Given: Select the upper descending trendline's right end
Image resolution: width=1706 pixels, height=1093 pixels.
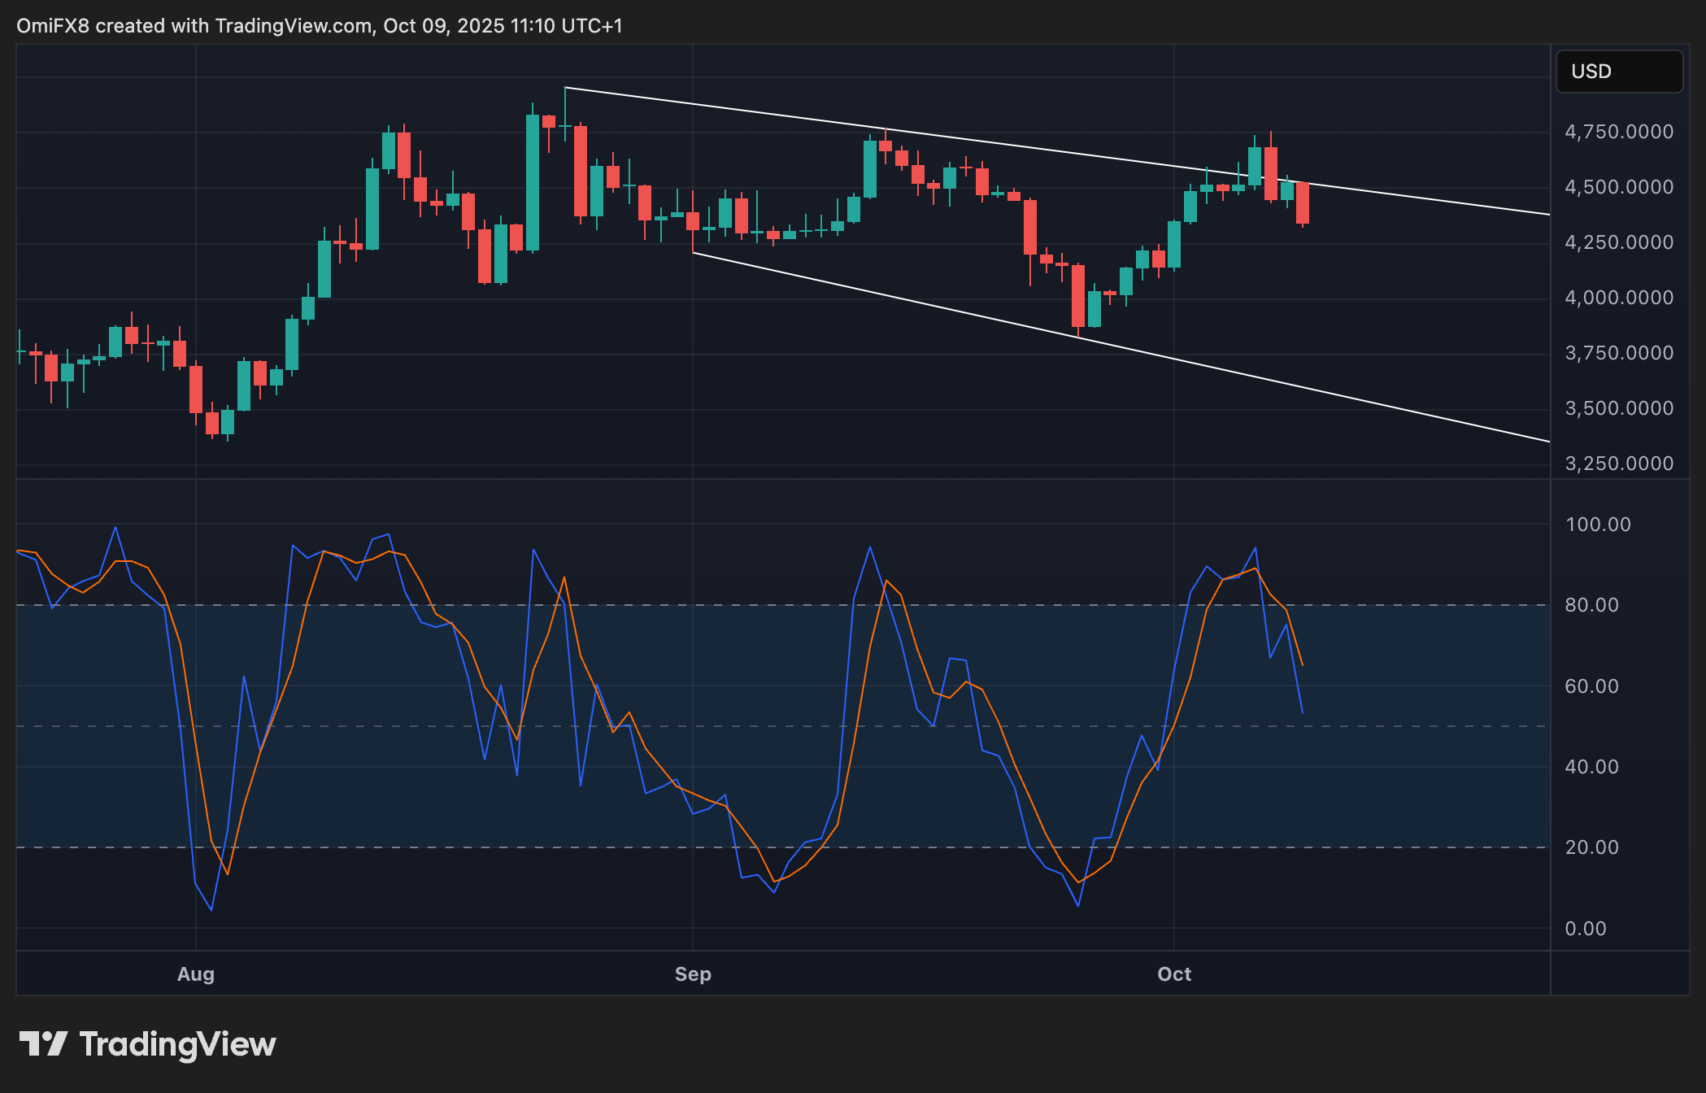Looking at the screenshot, I should pos(1548,215).
